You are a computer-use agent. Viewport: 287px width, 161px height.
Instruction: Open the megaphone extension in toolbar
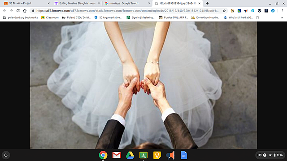click(246, 11)
